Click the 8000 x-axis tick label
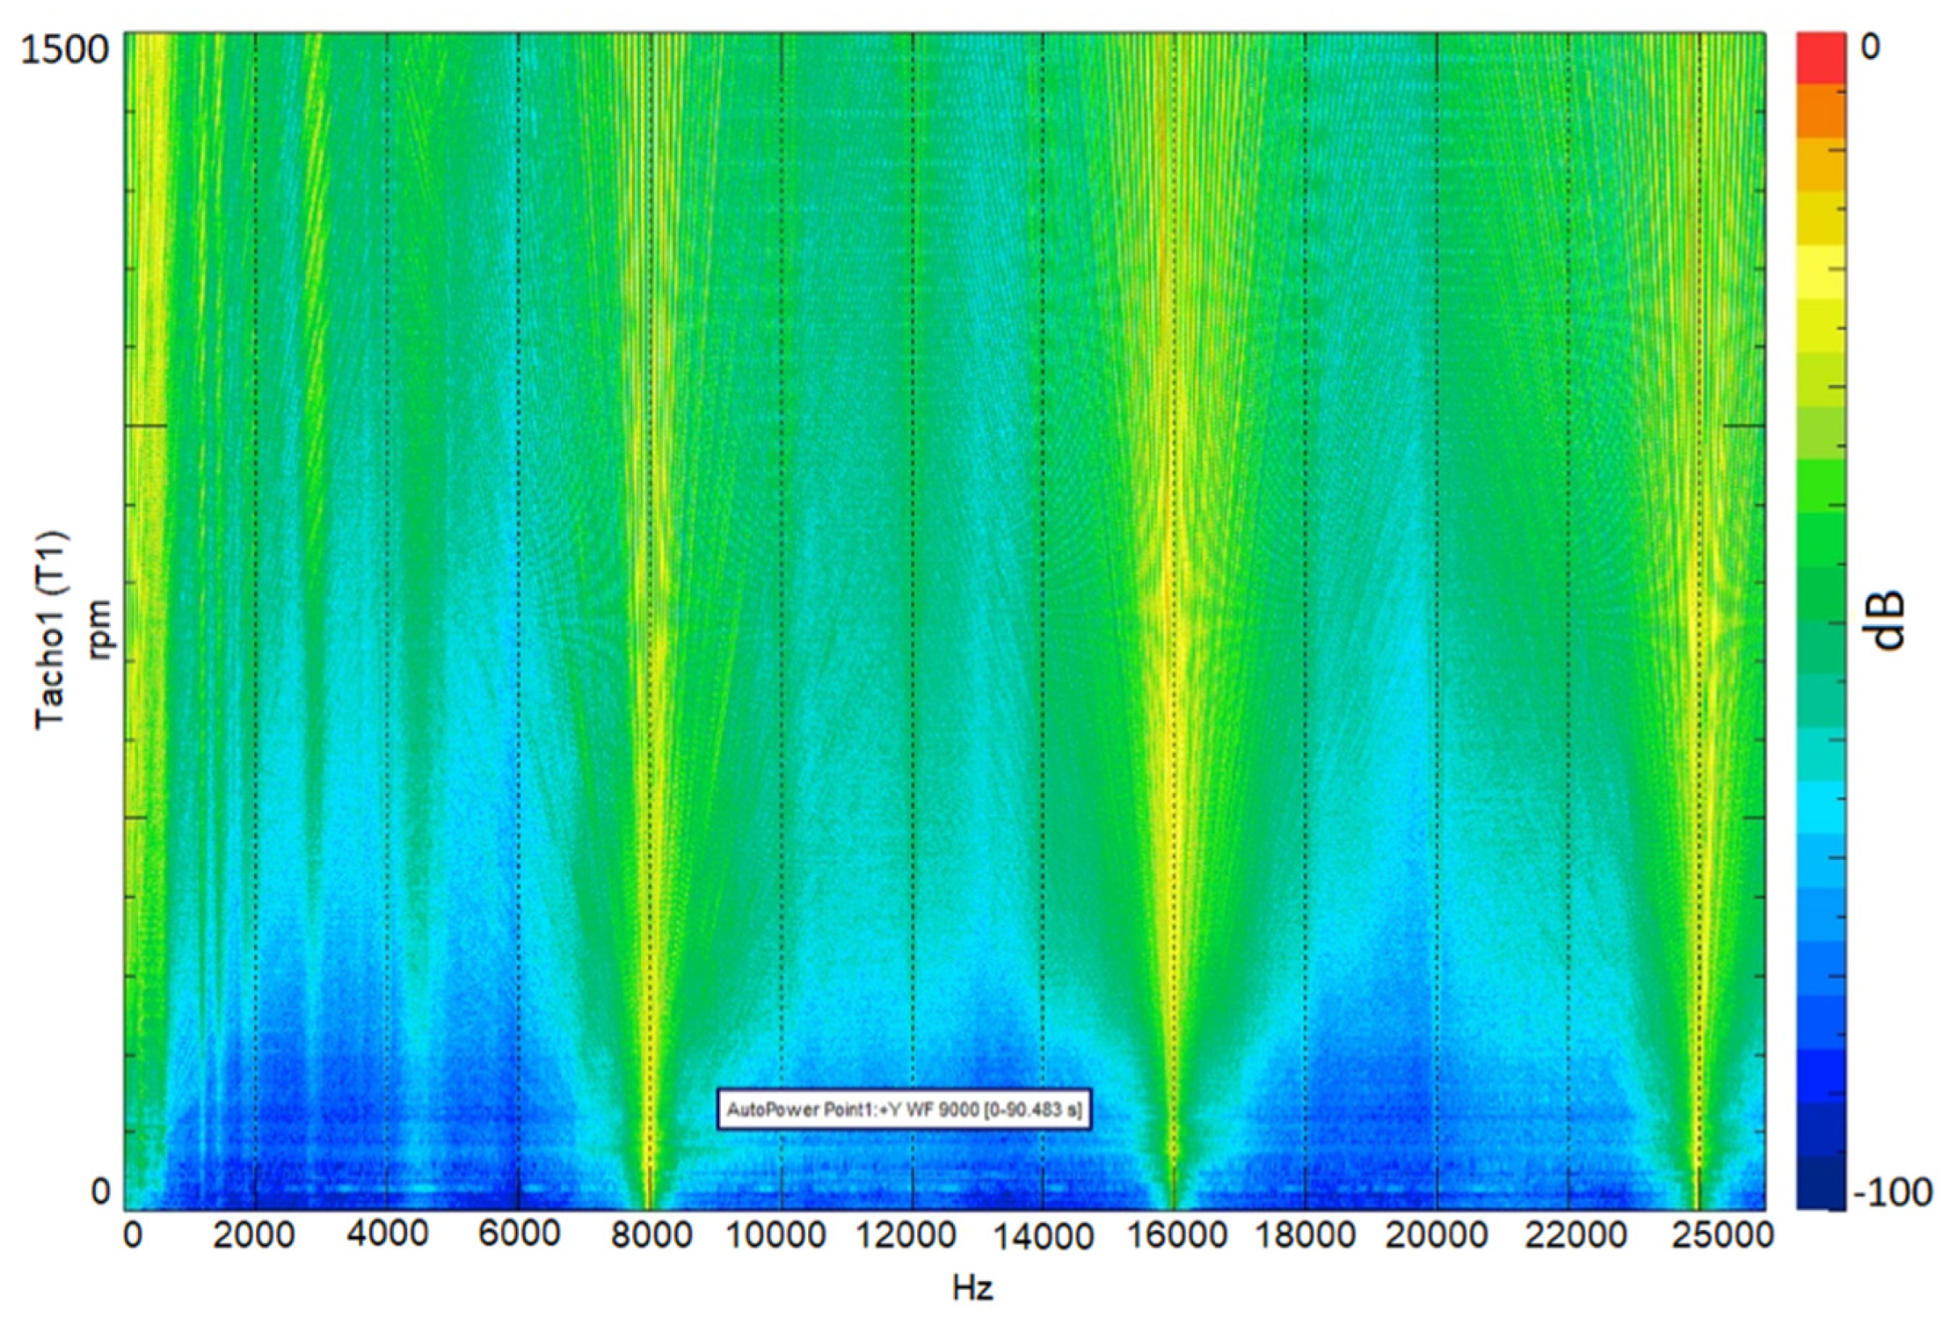 [651, 1237]
